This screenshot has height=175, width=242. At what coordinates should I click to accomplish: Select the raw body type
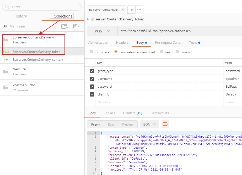click(x=162, y=52)
